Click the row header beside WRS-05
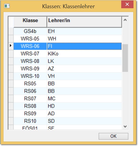 11,39
